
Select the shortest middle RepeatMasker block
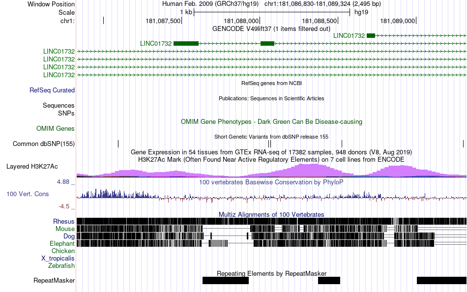329,280
